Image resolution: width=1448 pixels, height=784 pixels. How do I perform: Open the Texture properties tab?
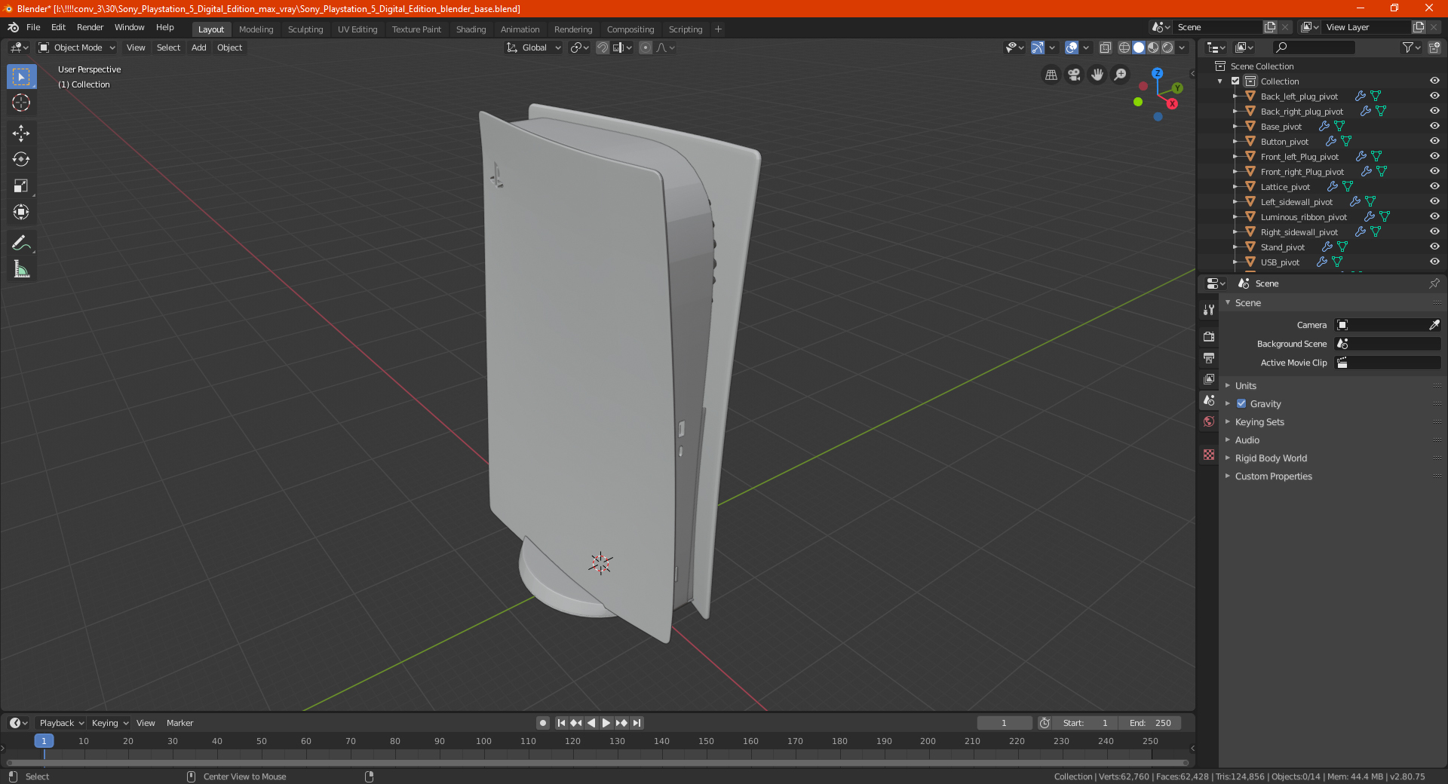[x=1209, y=455]
